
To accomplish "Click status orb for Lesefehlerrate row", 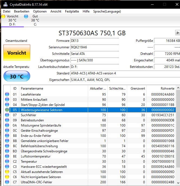I will (x=7, y=94).
